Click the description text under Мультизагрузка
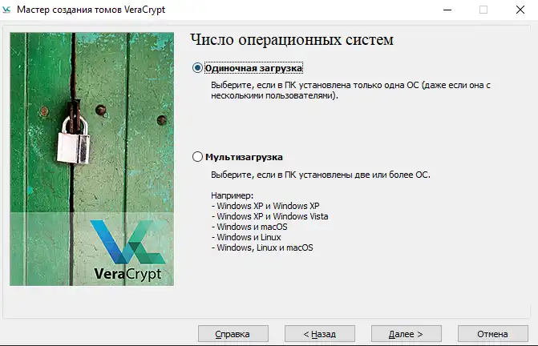The height and width of the screenshot is (346, 538). pos(321,175)
